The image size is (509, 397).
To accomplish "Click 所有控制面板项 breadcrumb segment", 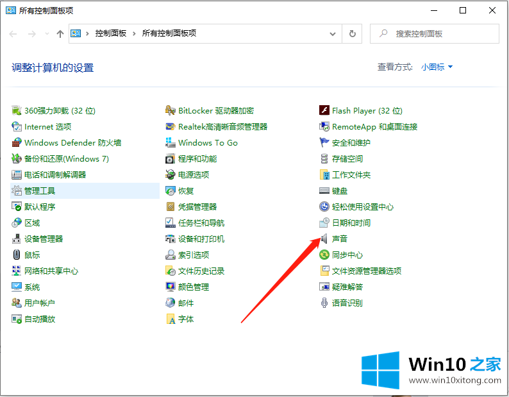I will pos(169,33).
